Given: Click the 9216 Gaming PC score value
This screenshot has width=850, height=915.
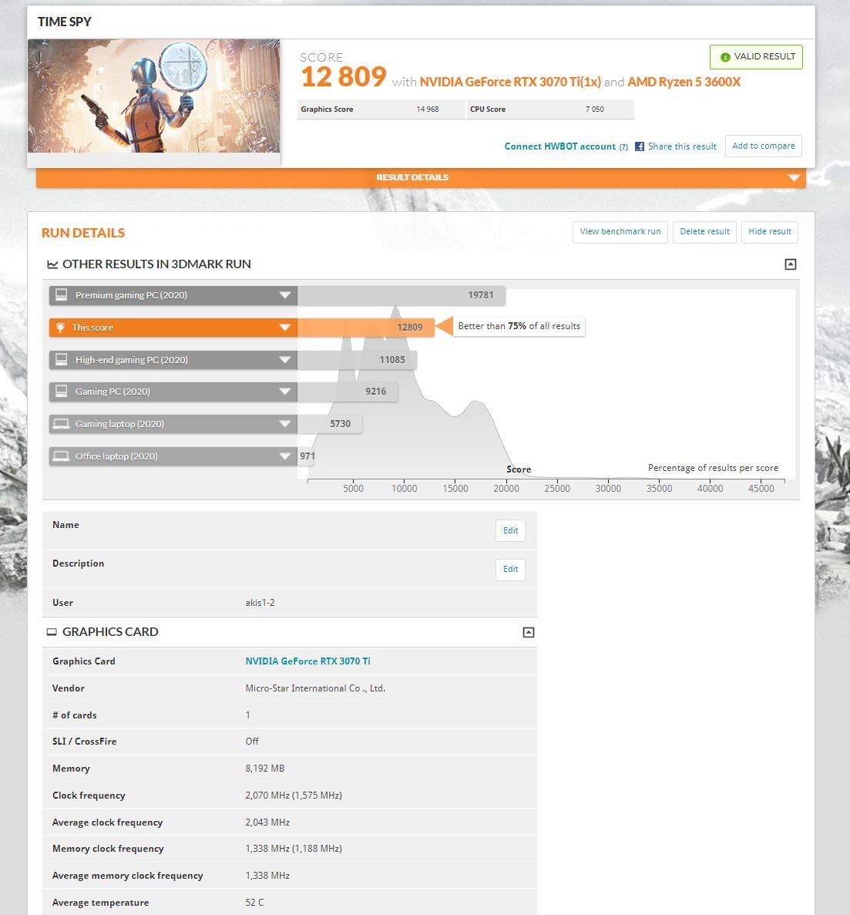Looking at the screenshot, I should click(x=376, y=392).
